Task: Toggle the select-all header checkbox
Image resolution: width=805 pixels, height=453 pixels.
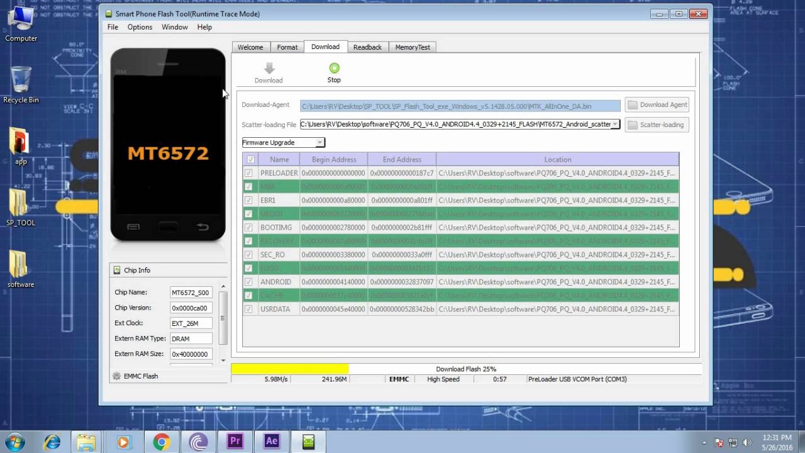Action: pos(250,160)
